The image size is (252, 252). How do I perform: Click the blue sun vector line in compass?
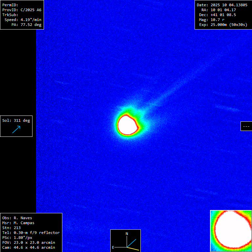coord(132,243)
